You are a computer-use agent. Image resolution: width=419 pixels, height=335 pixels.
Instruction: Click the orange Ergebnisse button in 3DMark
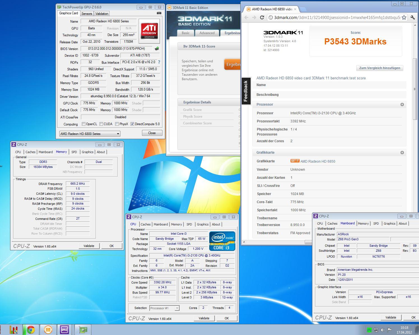coord(232,65)
